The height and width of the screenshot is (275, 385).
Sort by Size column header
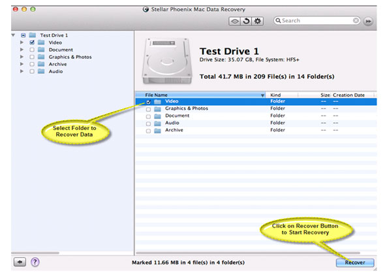315,95
